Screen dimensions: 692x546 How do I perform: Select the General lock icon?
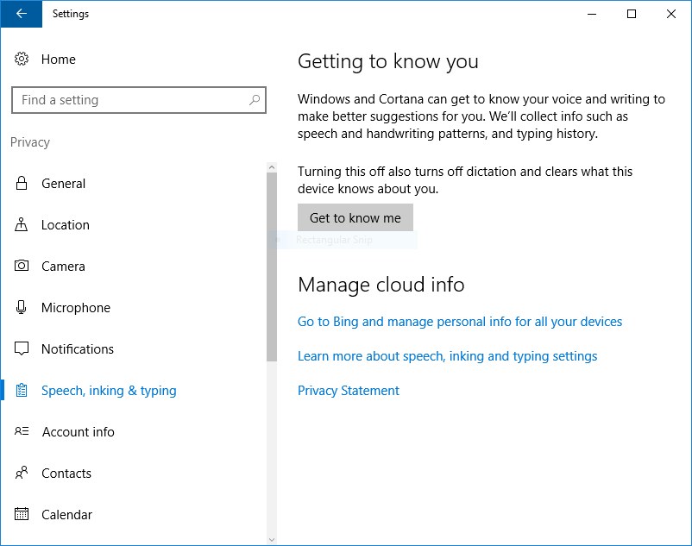tap(22, 184)
